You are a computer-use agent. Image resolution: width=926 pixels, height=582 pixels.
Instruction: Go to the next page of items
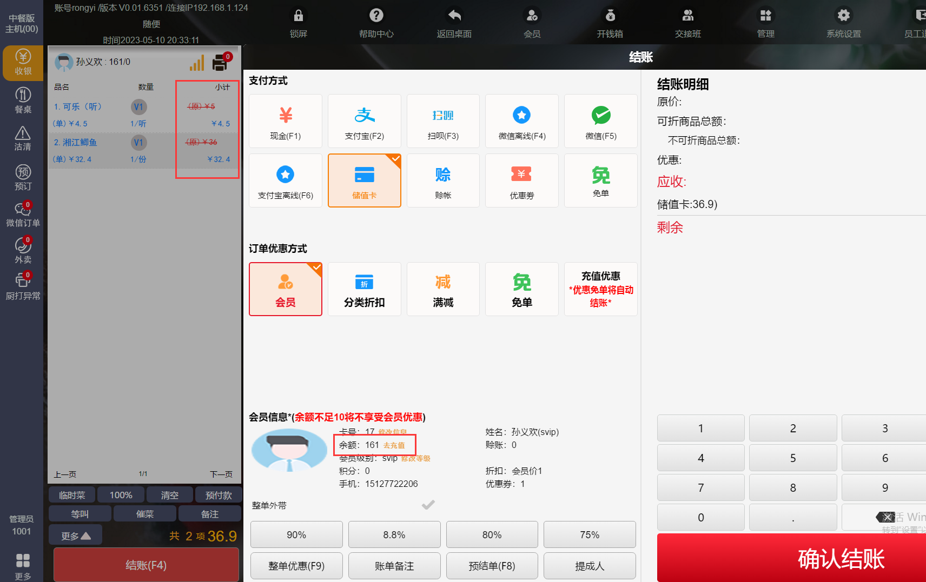(221, 474)
